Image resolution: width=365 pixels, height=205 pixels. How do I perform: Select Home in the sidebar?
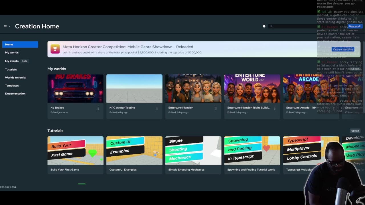(20, 44)
